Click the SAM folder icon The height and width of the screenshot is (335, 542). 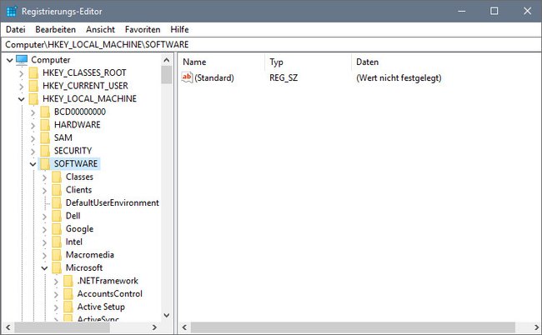[x=45, y=138]
